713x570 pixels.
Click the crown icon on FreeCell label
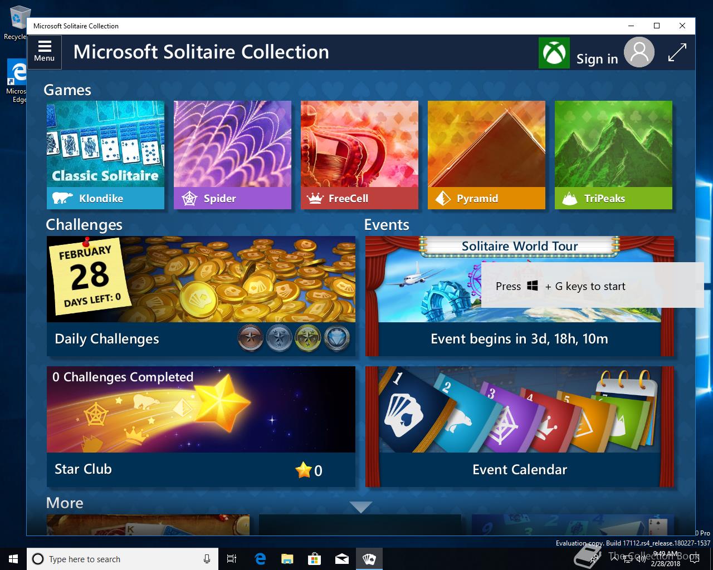(315, 198)
